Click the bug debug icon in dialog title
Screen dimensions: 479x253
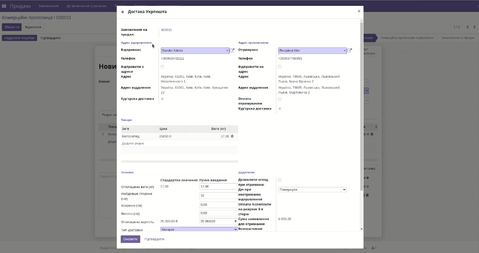coord(122,12)
